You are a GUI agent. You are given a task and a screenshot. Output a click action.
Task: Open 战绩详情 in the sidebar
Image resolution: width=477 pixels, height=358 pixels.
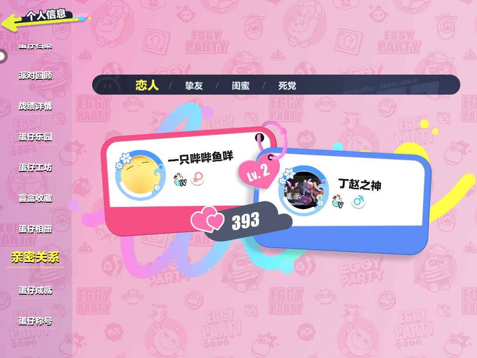pos(35,106)
